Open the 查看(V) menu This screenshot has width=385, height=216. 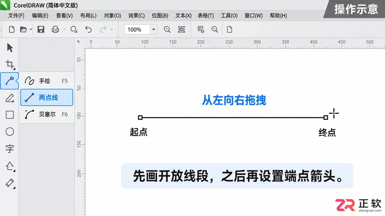pyautogui.click(x=64, y=15)
